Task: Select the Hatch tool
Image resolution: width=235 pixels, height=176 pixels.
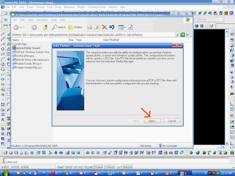Action: [3, 104]
